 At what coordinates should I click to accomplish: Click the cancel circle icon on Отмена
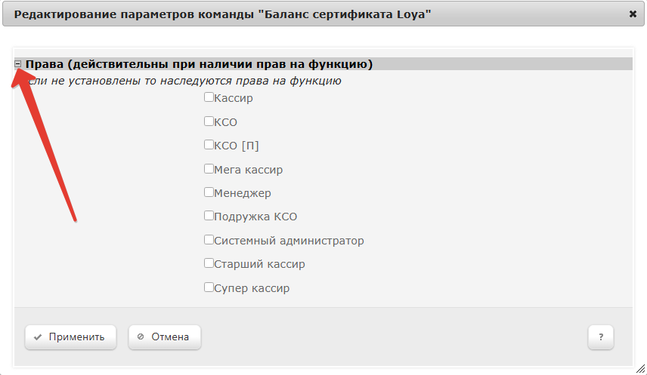[141, 337]
